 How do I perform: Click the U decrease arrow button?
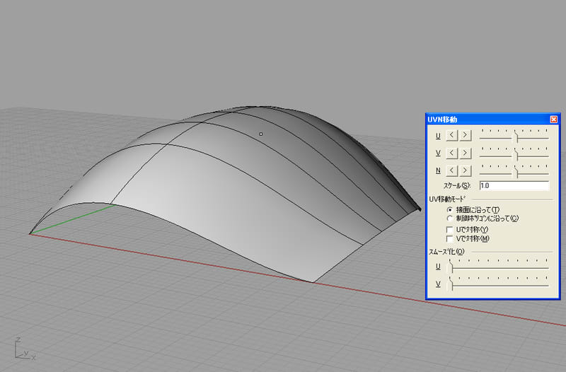click(451, 135)
